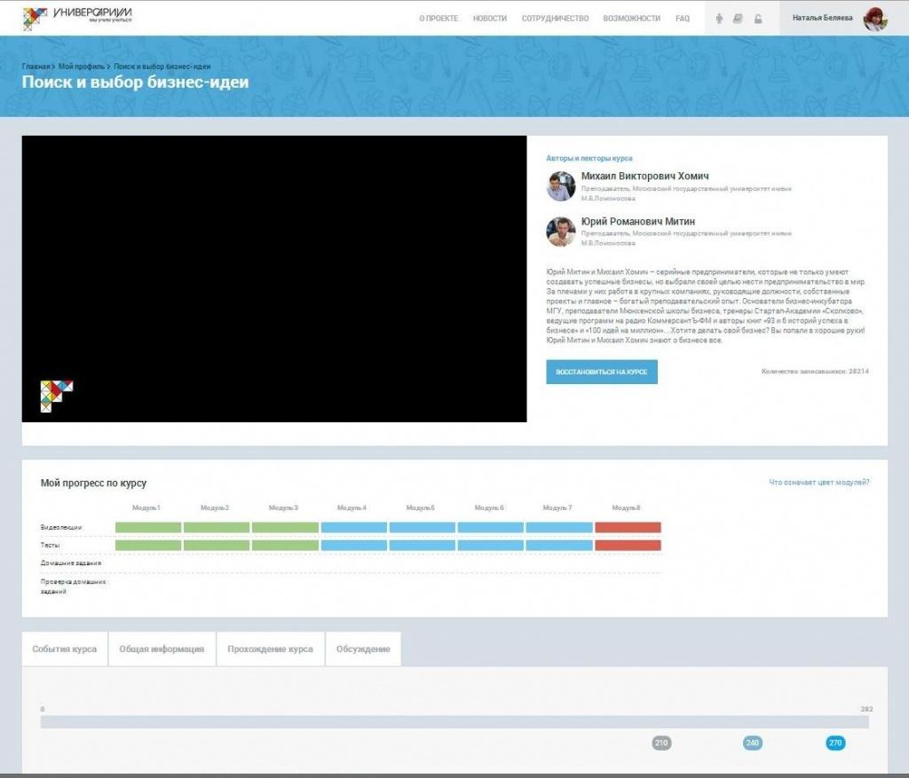Image resolution: width=909 pixels, height=778 pixels.
Task: Click the book courses icon in header
Action: coord(738,19)
